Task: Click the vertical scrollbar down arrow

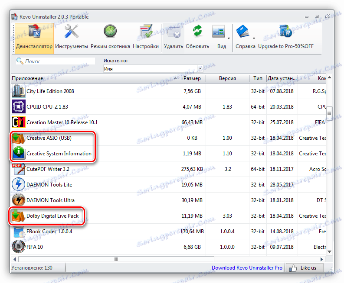Action: tap(329, 251)
